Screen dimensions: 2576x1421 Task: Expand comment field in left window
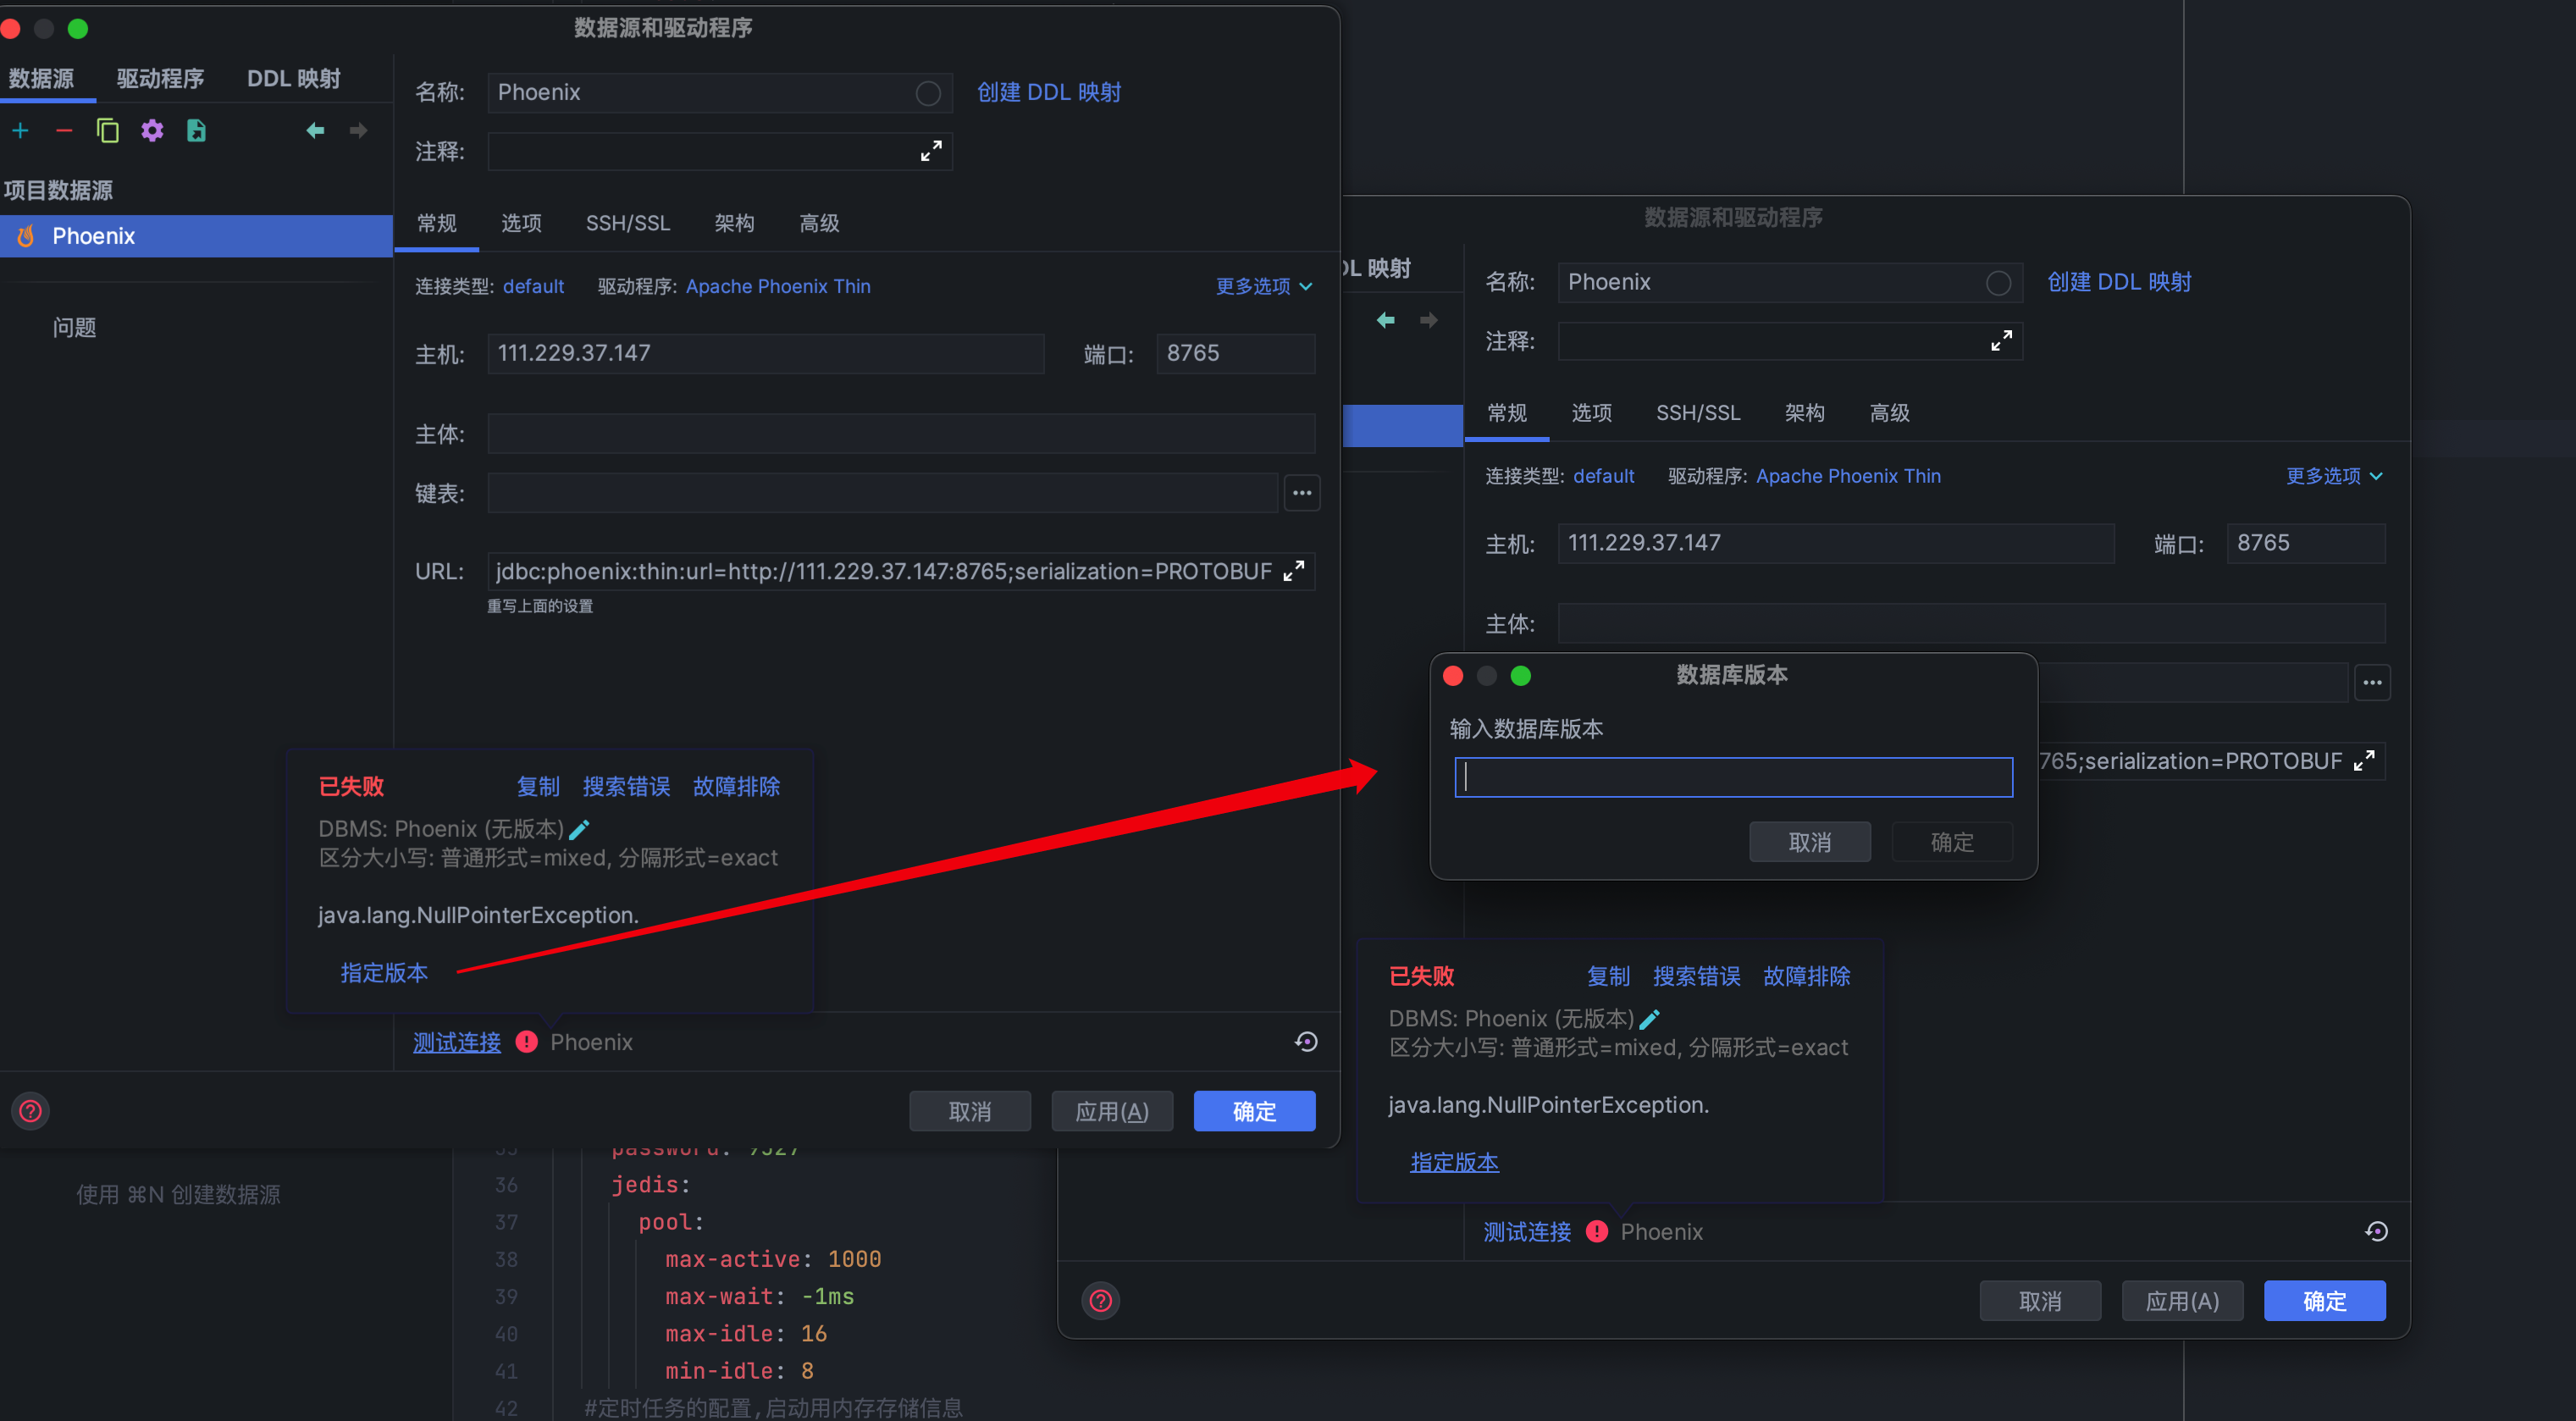coord(931,151)
